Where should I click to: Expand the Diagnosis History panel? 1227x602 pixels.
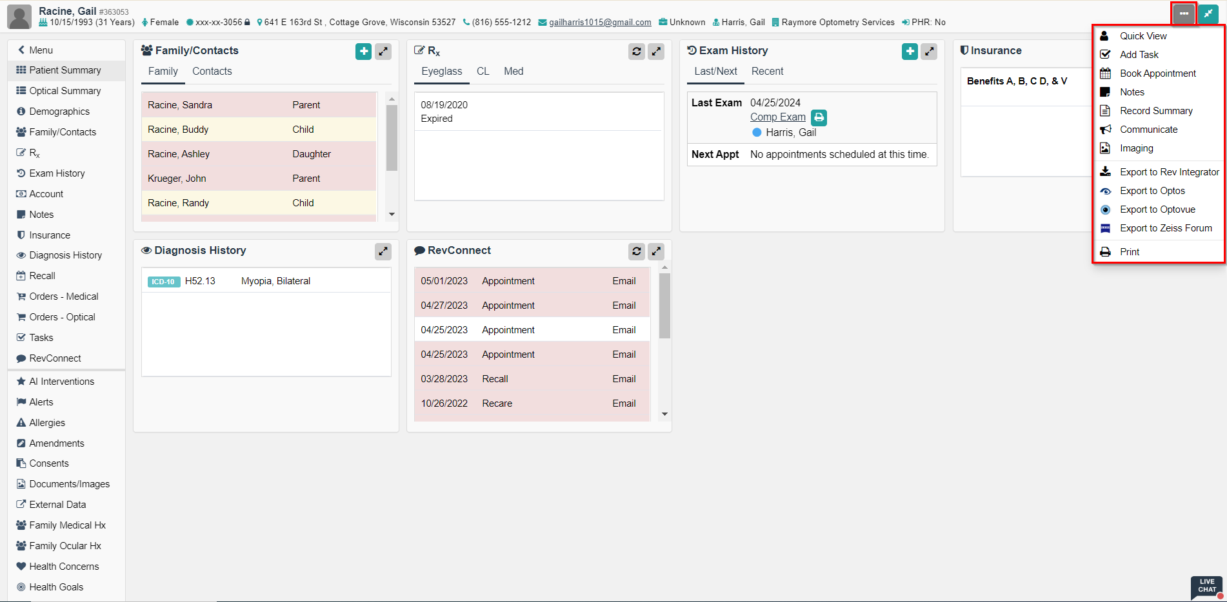[383, 251]
